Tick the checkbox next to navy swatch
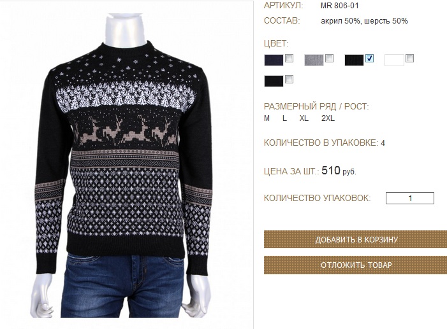Image resolution: width=447 pixels, height=329 pixels. pos(289,59)
